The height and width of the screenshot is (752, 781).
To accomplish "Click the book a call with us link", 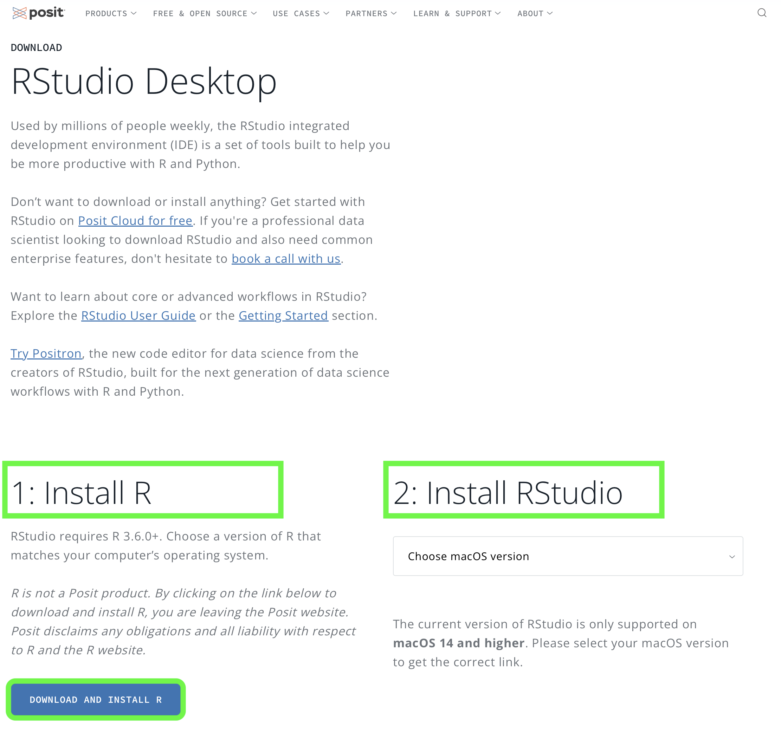I will click(x=286, y=259).
